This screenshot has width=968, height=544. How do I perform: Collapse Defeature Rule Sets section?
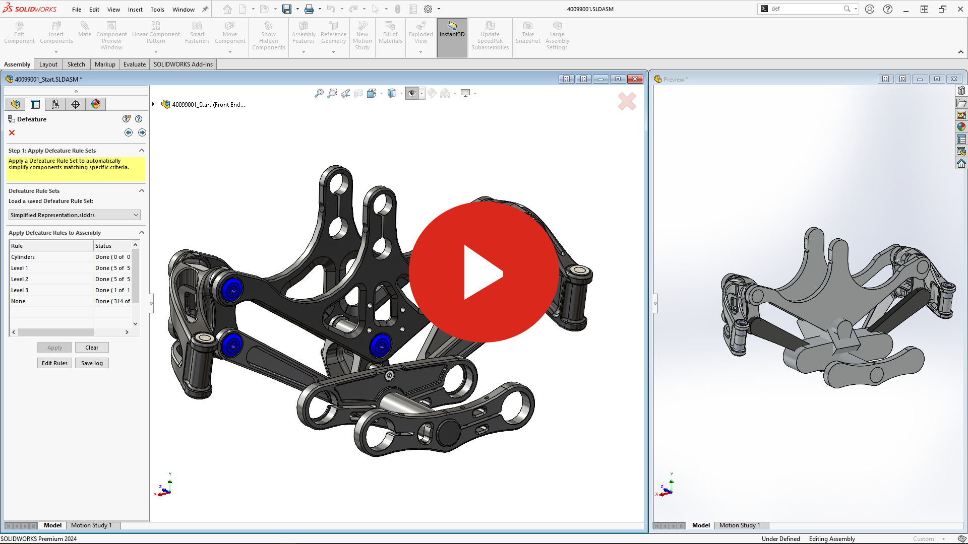pyautogui.click(x=142, y=191)
